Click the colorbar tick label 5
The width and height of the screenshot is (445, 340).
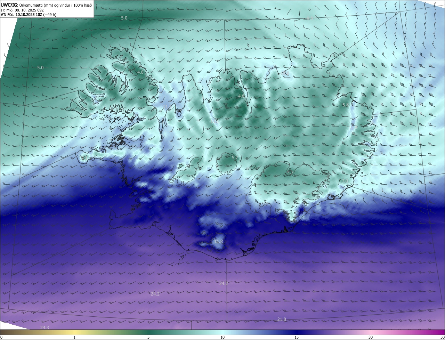(x=148, y=337)
